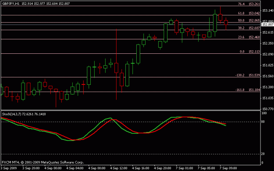Click the time axis label 3 Sep 2009
This screenshot has height=171, width=274.
9,168
